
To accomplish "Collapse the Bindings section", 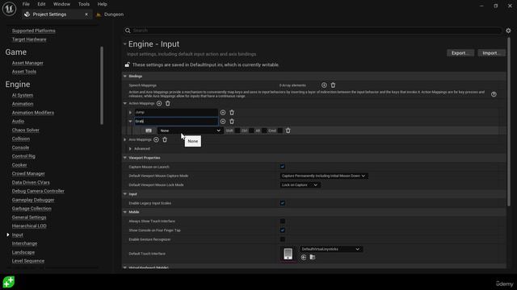I will point(125,77).
